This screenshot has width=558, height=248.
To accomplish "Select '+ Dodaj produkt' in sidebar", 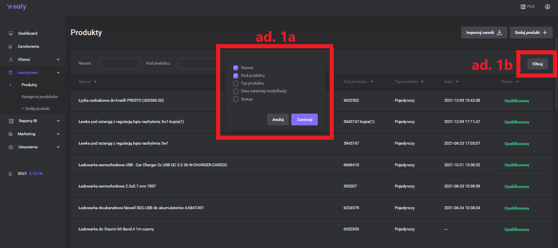I will point(36,109).
